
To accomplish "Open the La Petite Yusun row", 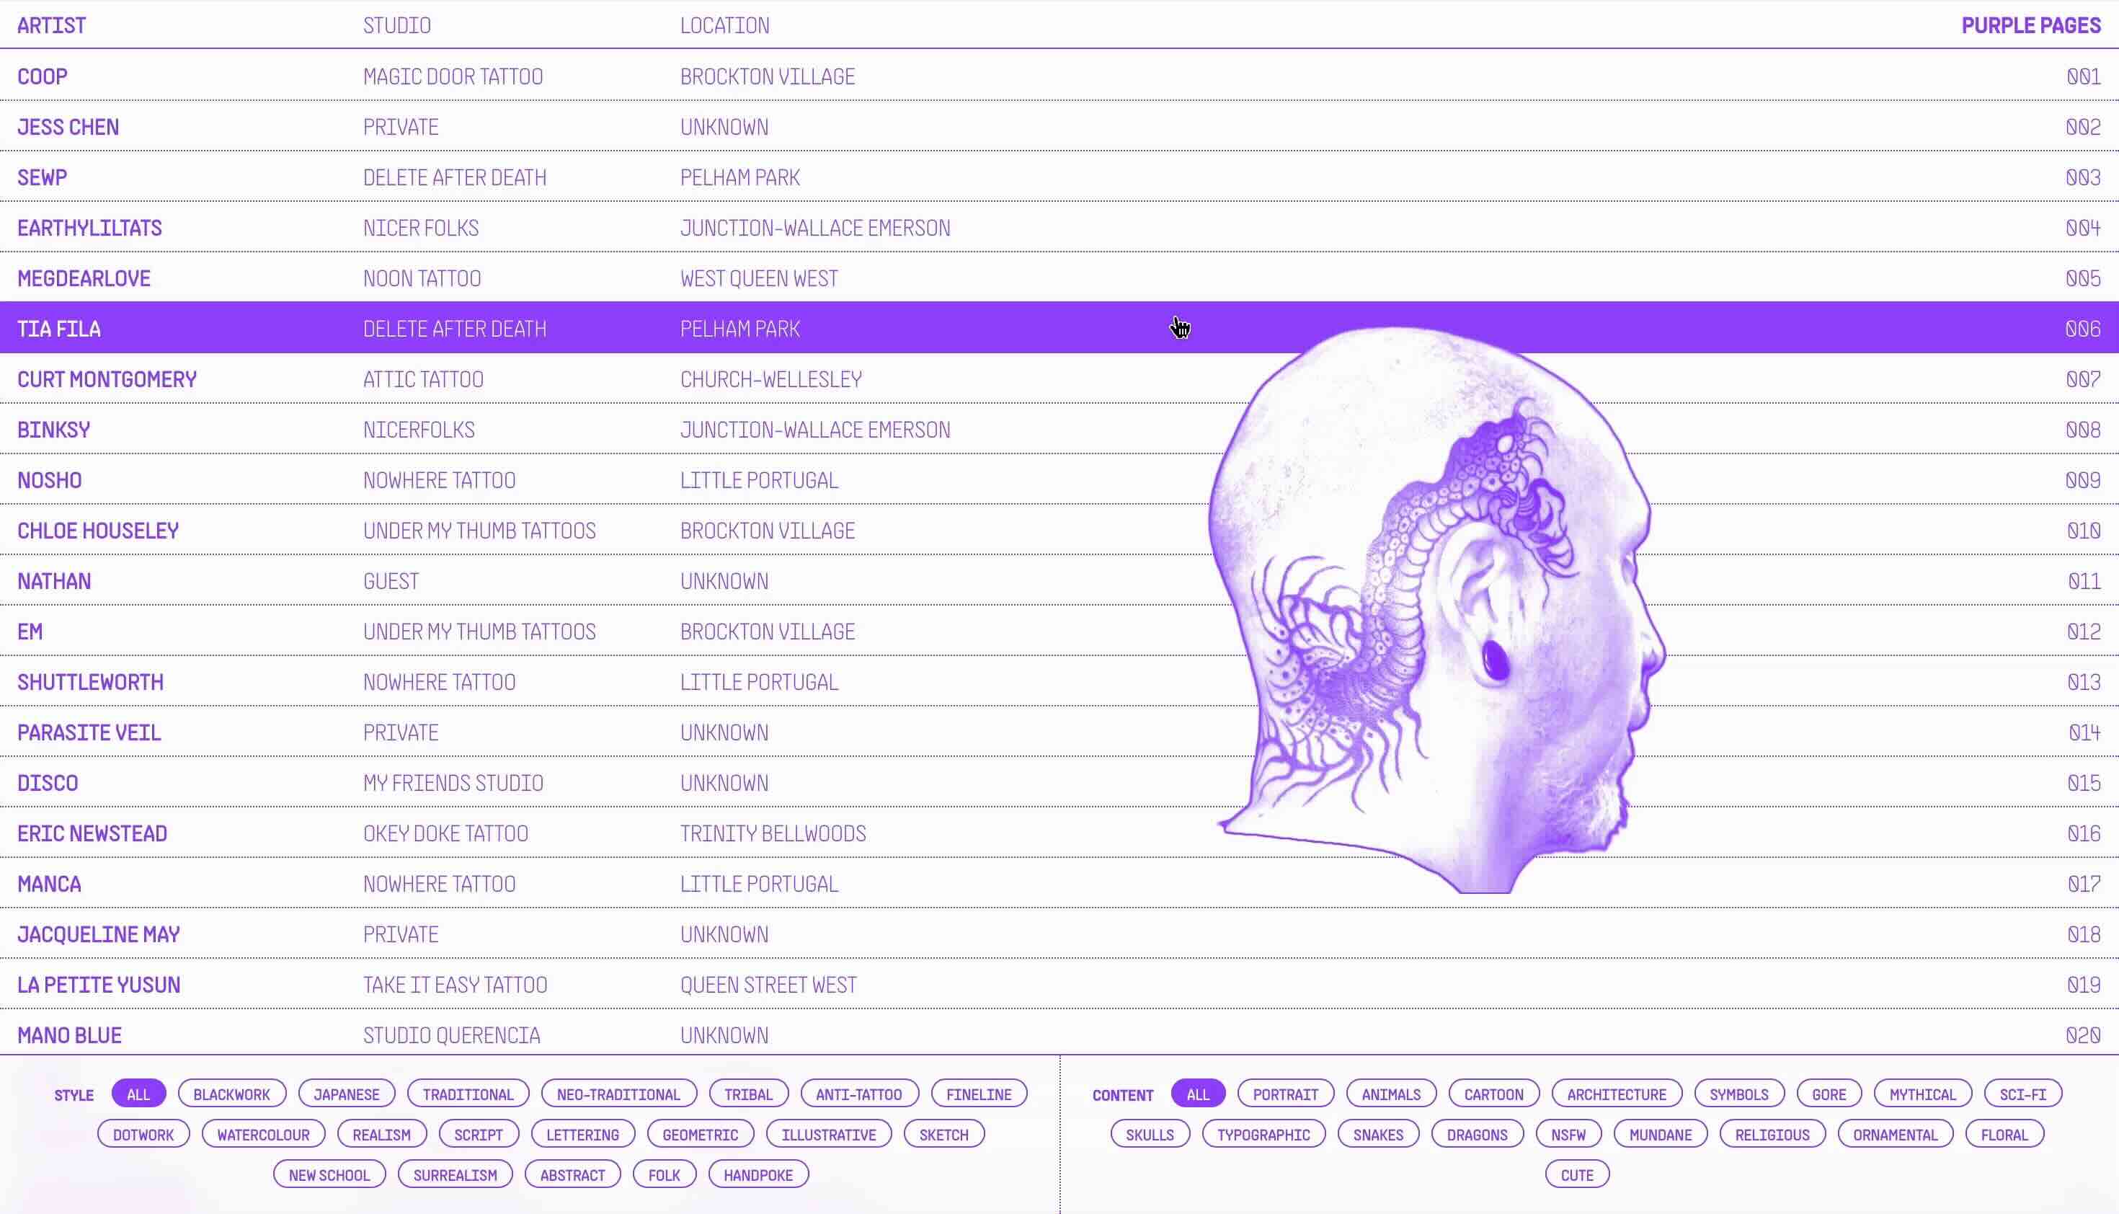I will click(1059, 984).
